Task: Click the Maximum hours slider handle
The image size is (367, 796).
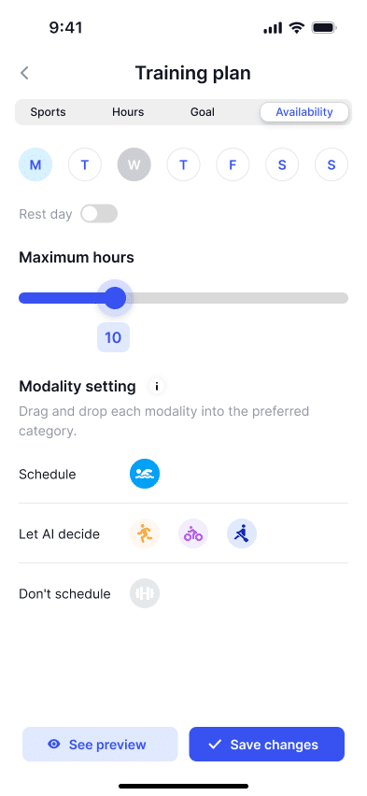Action: click(115, 298)
